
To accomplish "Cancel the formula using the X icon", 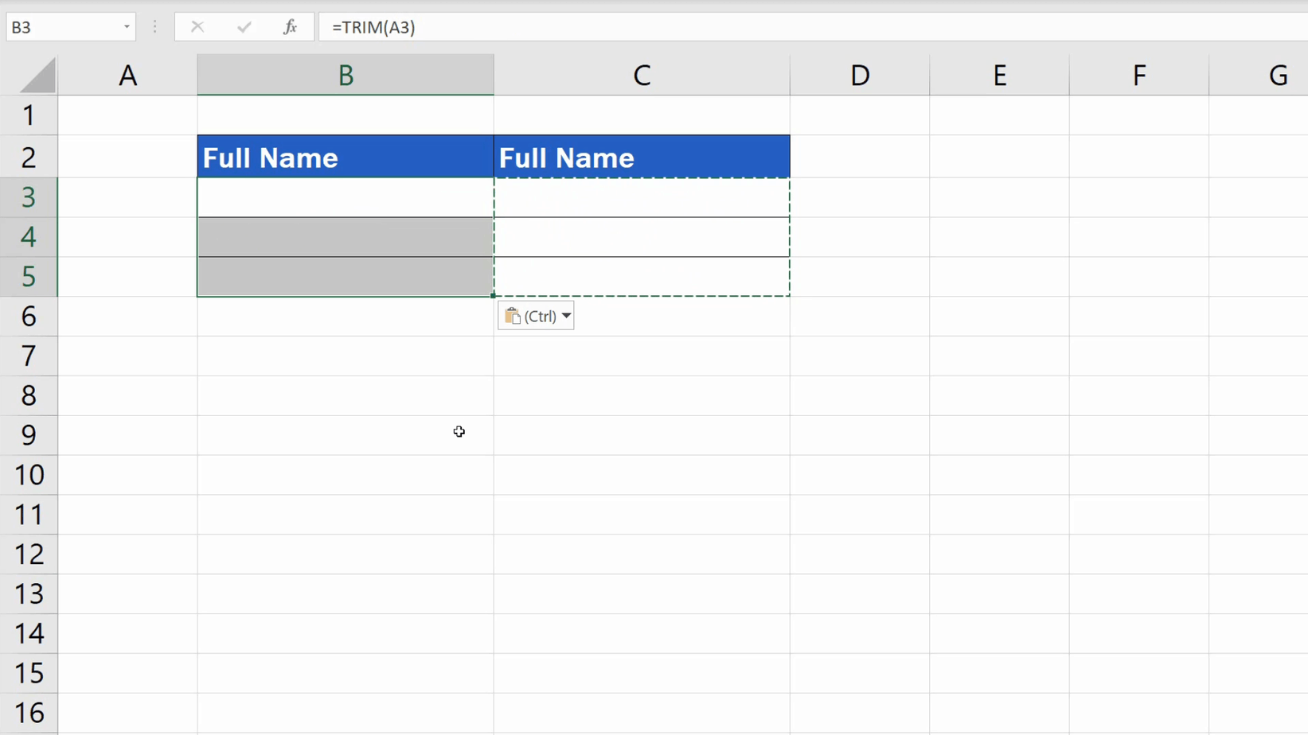I will coord(197,26).
